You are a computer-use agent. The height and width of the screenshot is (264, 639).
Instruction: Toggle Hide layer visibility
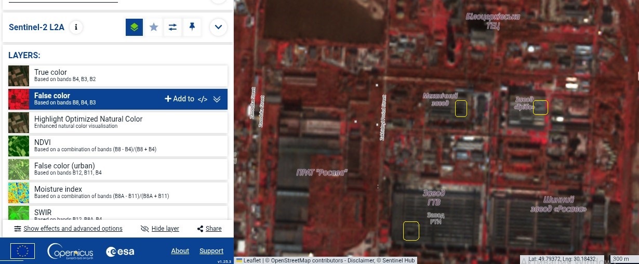160,229
